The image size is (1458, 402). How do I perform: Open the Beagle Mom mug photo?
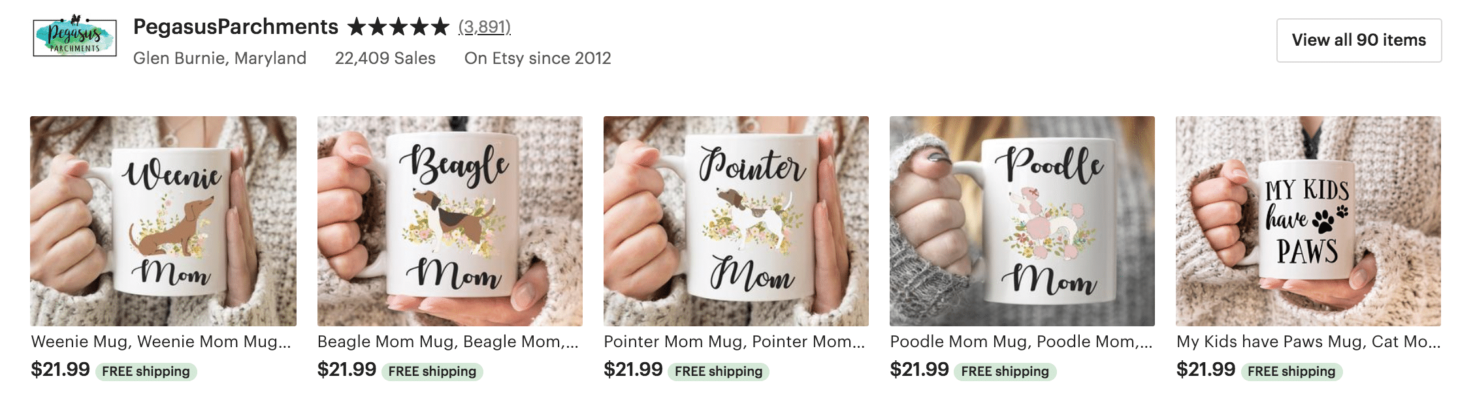pyautogui.click(x=449, y=221)
